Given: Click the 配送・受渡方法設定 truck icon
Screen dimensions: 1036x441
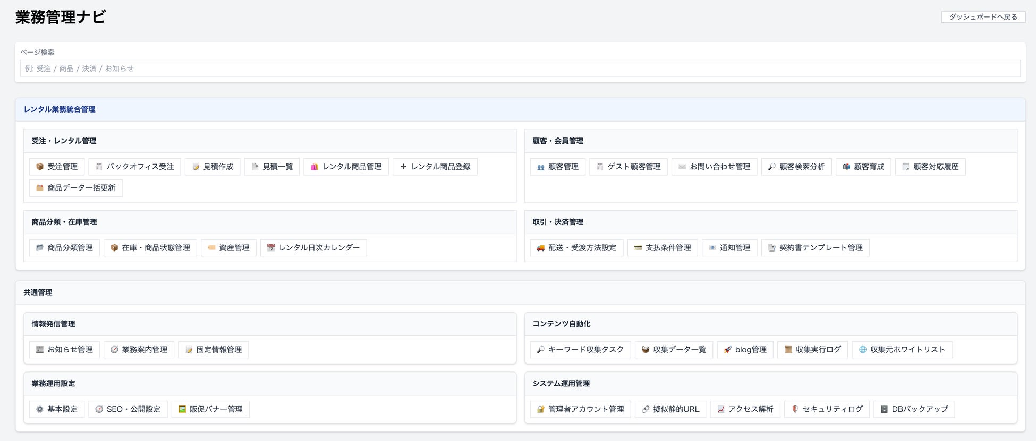Looking at the screenshot, I should 541,248.
